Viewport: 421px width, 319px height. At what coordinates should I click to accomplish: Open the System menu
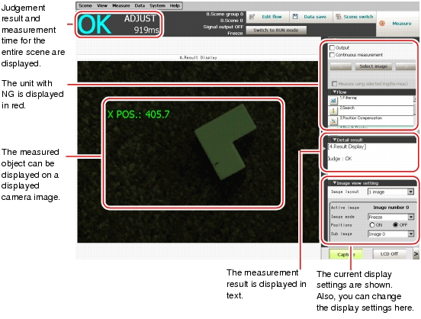(157, 5)
